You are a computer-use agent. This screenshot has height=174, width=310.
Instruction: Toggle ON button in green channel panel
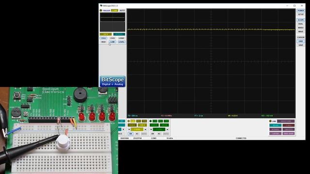(153, 134)
